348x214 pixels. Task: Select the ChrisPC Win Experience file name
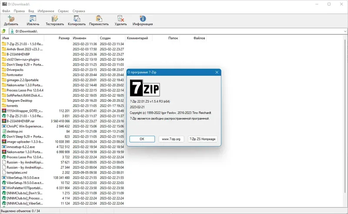(25, 126)
